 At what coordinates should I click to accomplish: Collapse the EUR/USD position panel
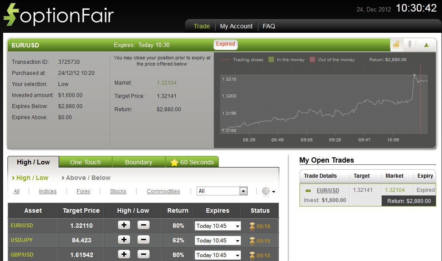coord(426,44)
